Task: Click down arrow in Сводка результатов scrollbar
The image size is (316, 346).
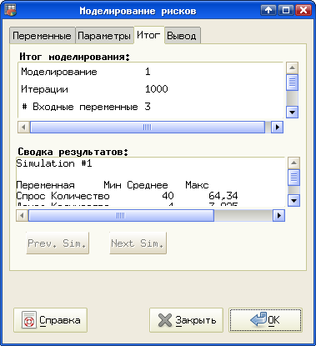Action: pyautogui.click(x=293, y=200)
